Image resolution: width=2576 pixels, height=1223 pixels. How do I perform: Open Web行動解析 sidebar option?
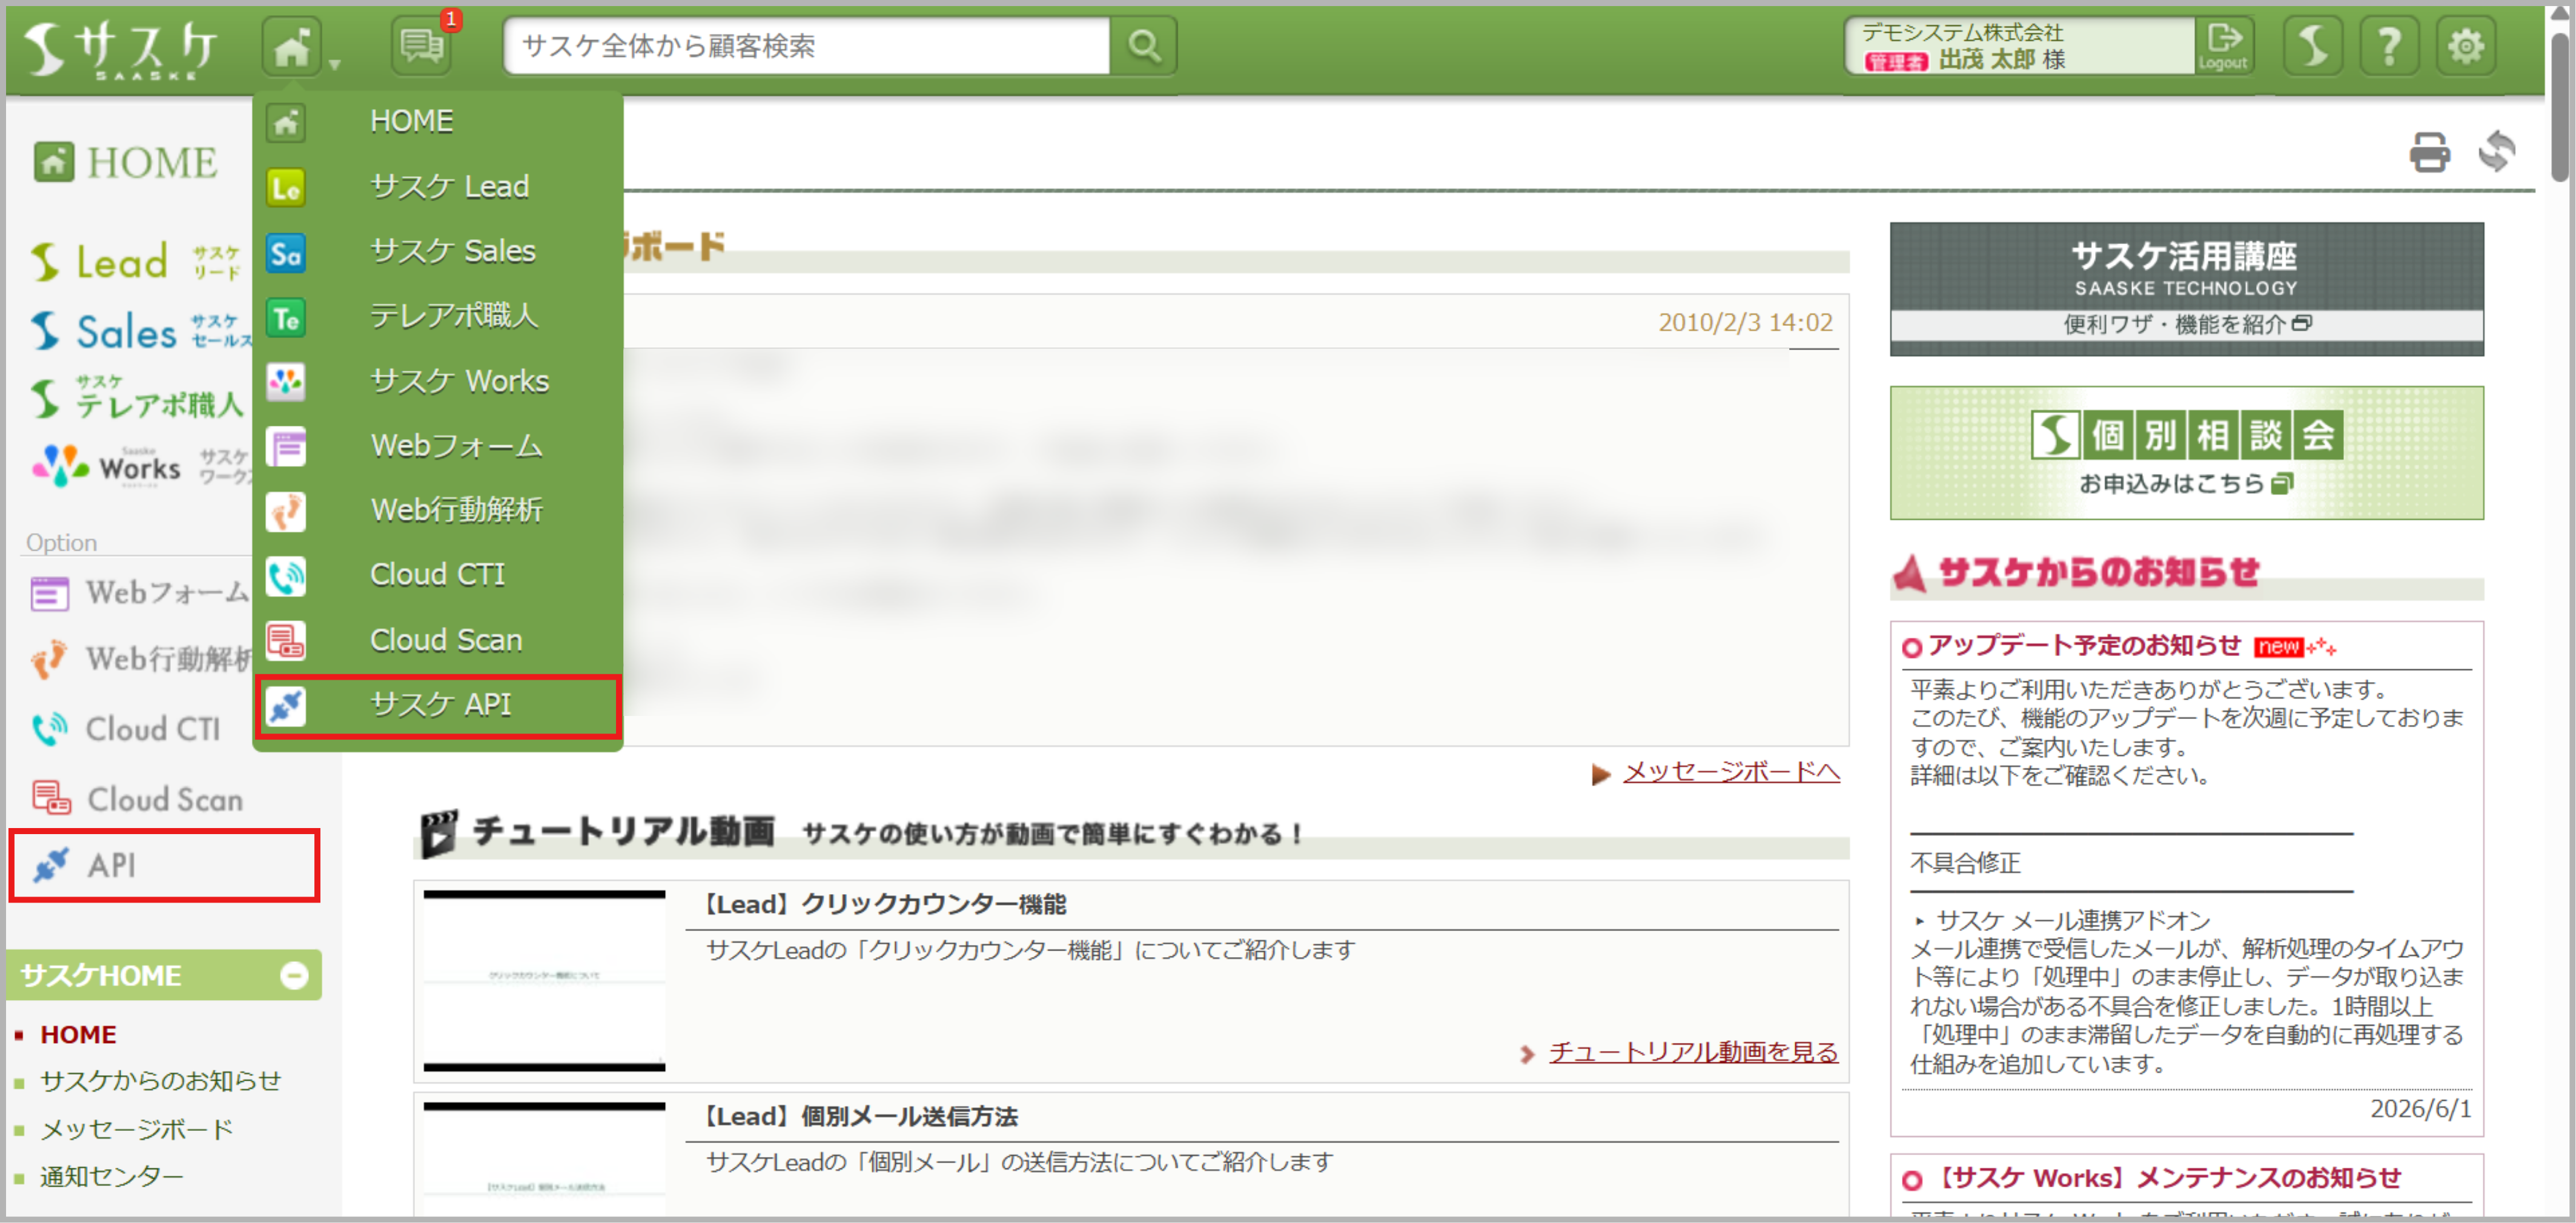(140, 659)
